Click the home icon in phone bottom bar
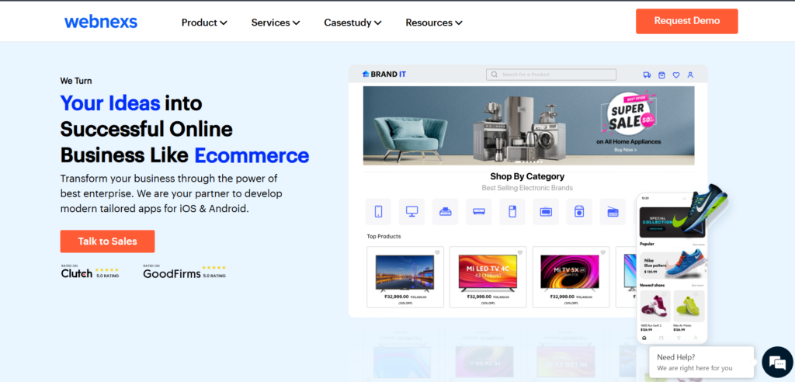795x382 pixels. [x=644, y=338]
